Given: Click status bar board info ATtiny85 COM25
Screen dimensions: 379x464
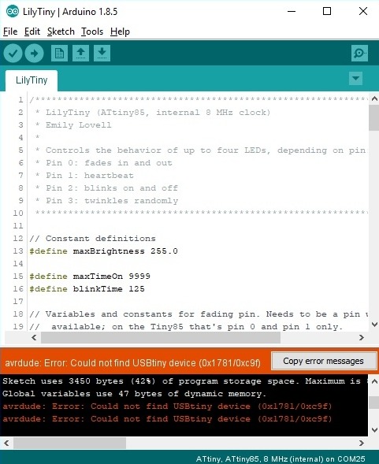Looking at the screenshot, I should point(281,459).
